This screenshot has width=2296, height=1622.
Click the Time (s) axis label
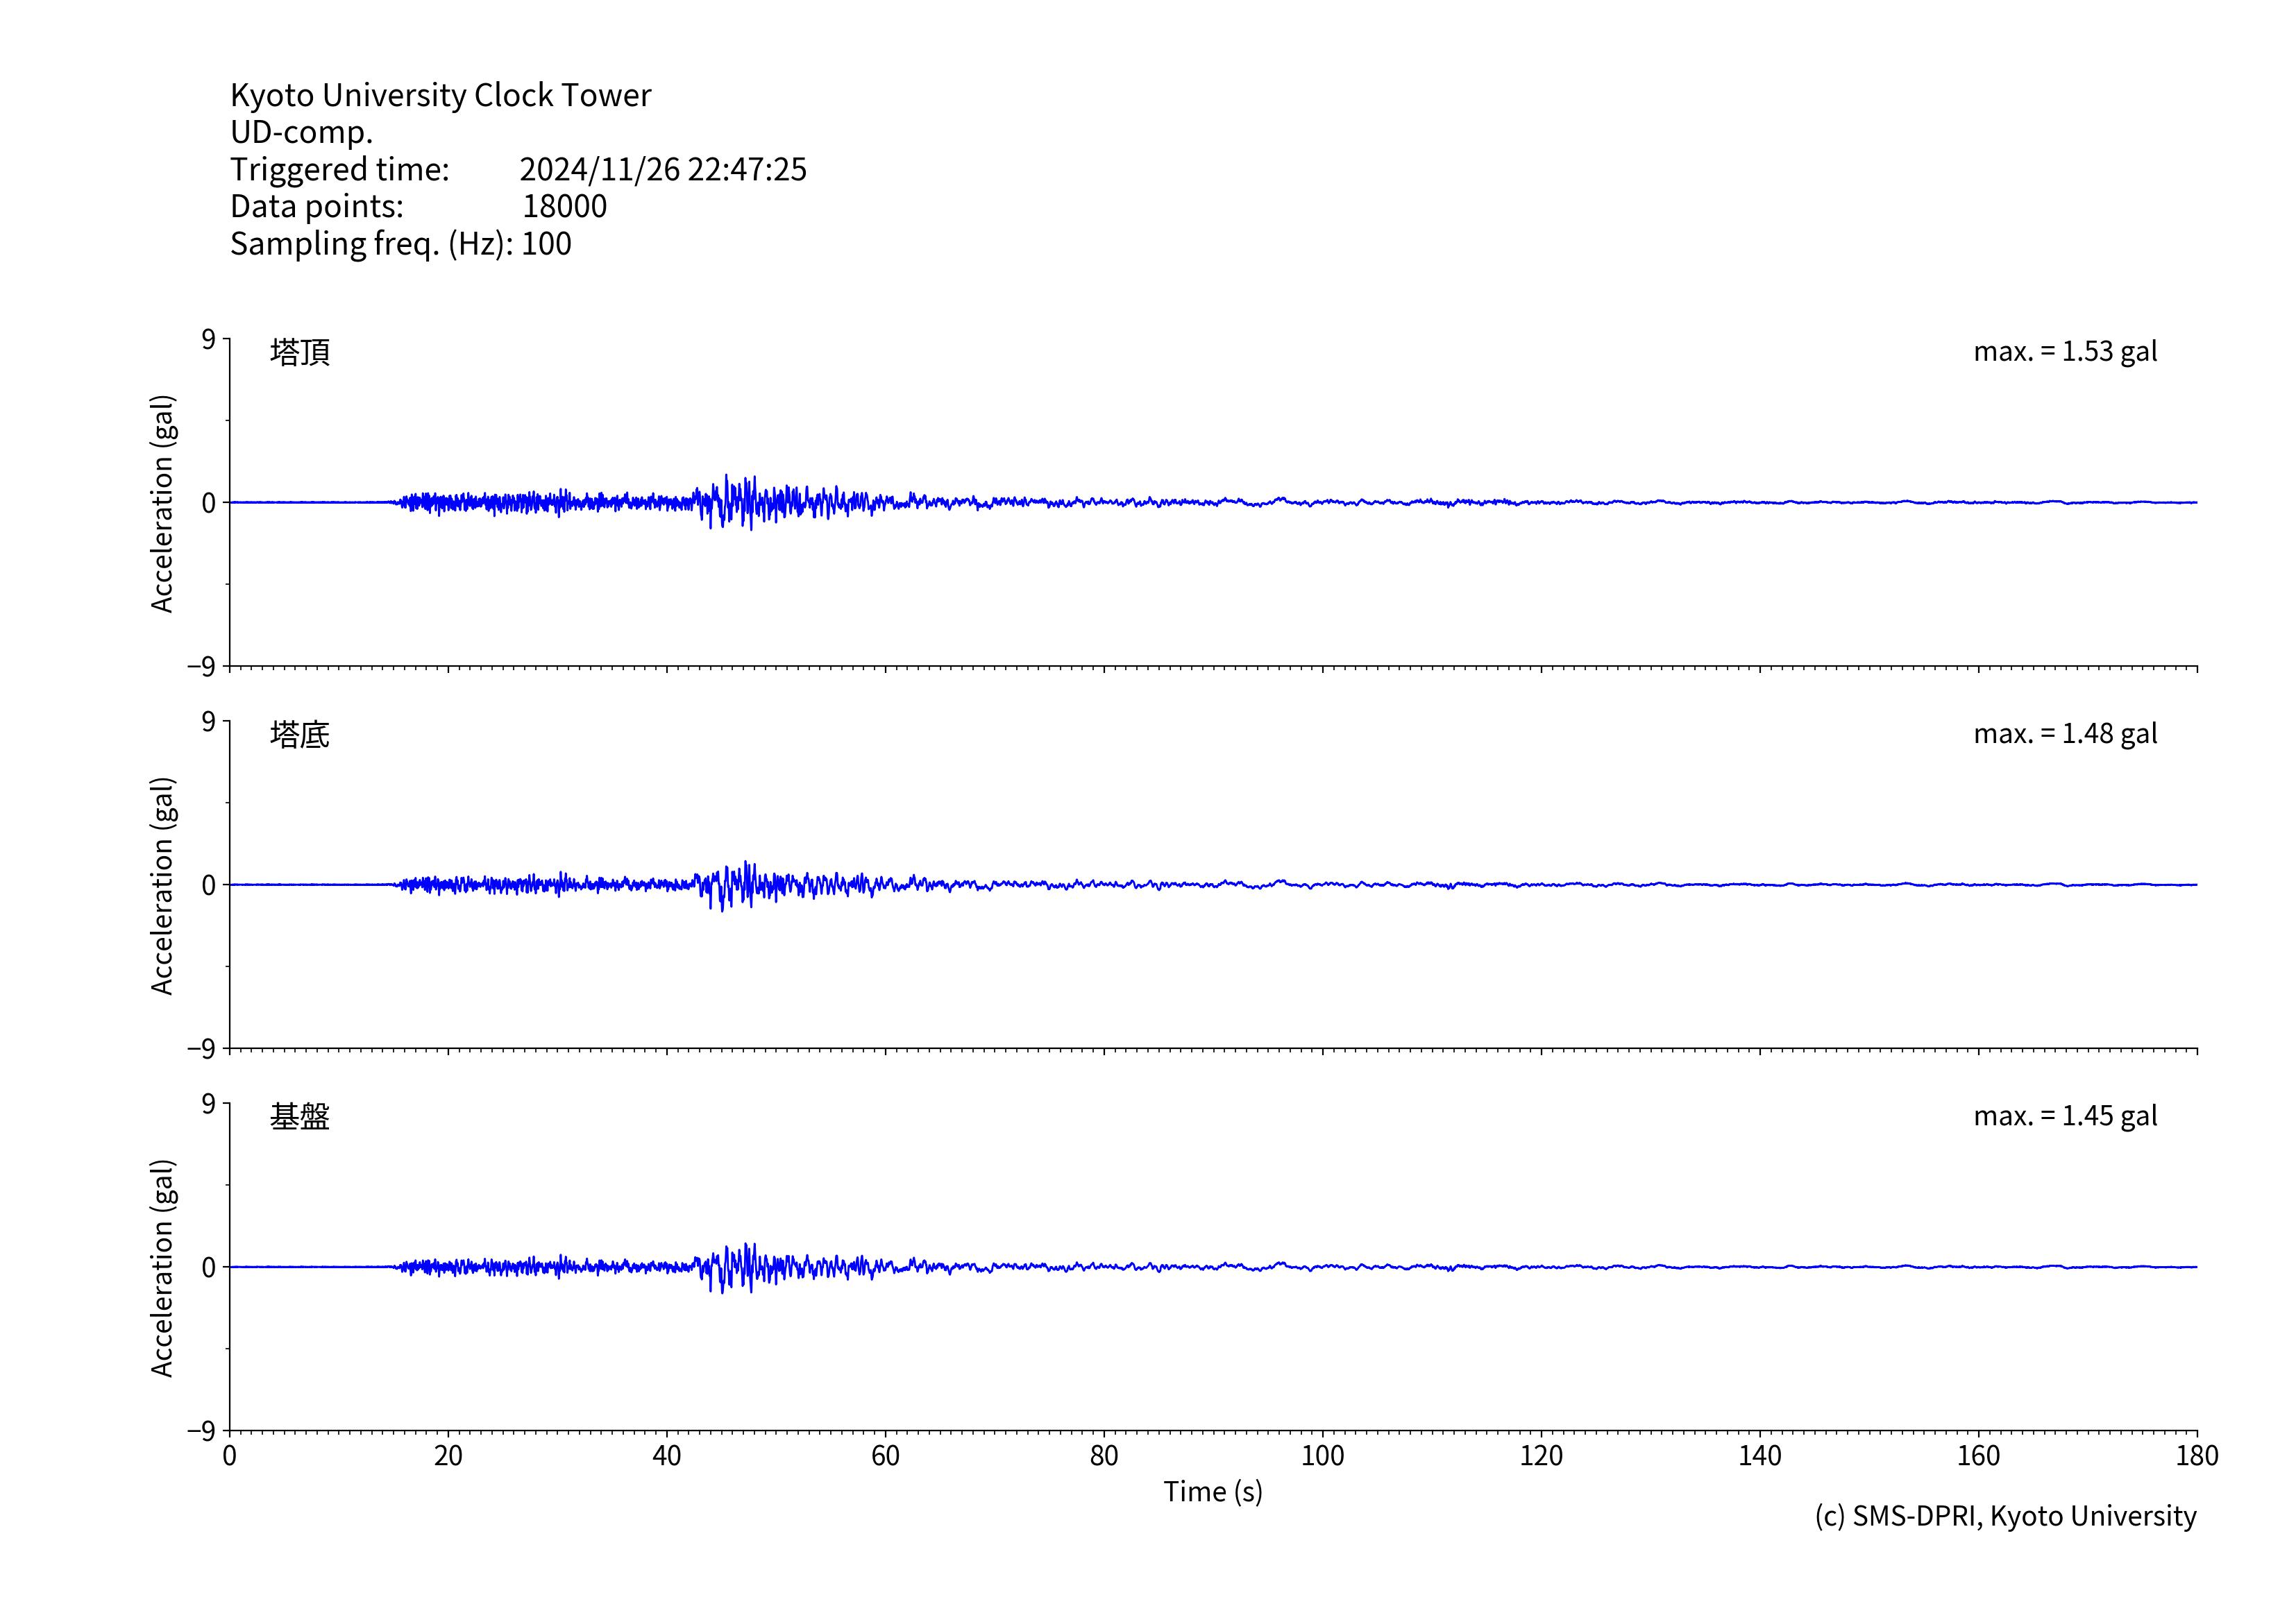(1212, 1492)
